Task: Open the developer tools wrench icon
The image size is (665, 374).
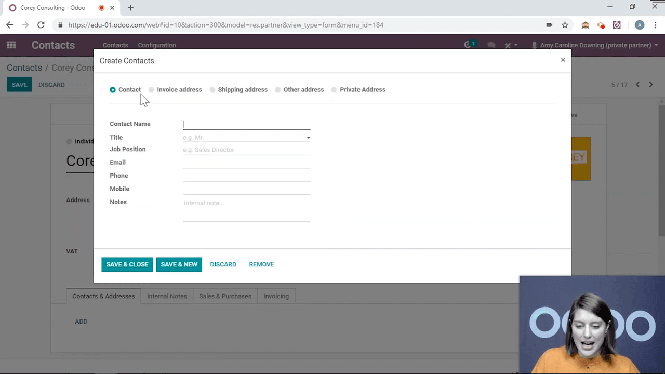Action: [x=508, y=45]
